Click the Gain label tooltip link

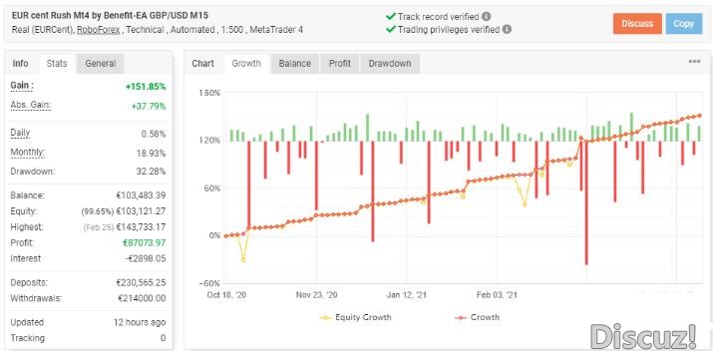tap(22, 86)
